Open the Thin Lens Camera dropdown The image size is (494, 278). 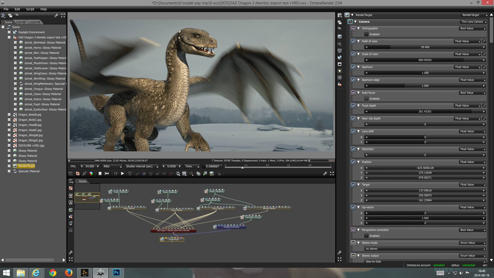tap(473, 22)
